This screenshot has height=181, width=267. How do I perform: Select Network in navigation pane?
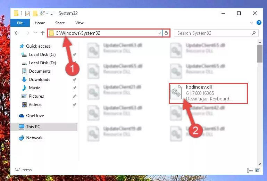tap(34, 138)
